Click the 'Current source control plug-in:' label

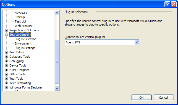(85, 37)
